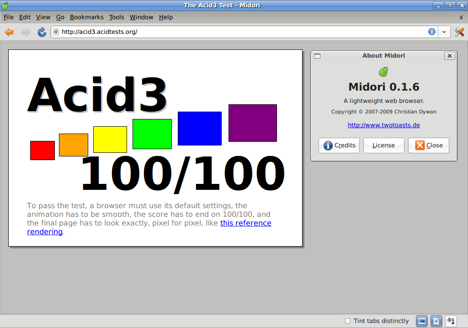Click the About Midori window menu icon
This screenshot has width=468, height=328.
[317, 56]
